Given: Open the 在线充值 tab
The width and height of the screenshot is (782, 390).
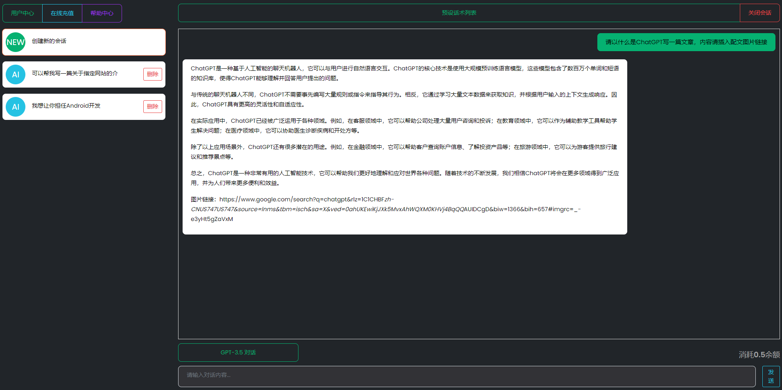Looking at the screenshot, I should click(62, 13).
